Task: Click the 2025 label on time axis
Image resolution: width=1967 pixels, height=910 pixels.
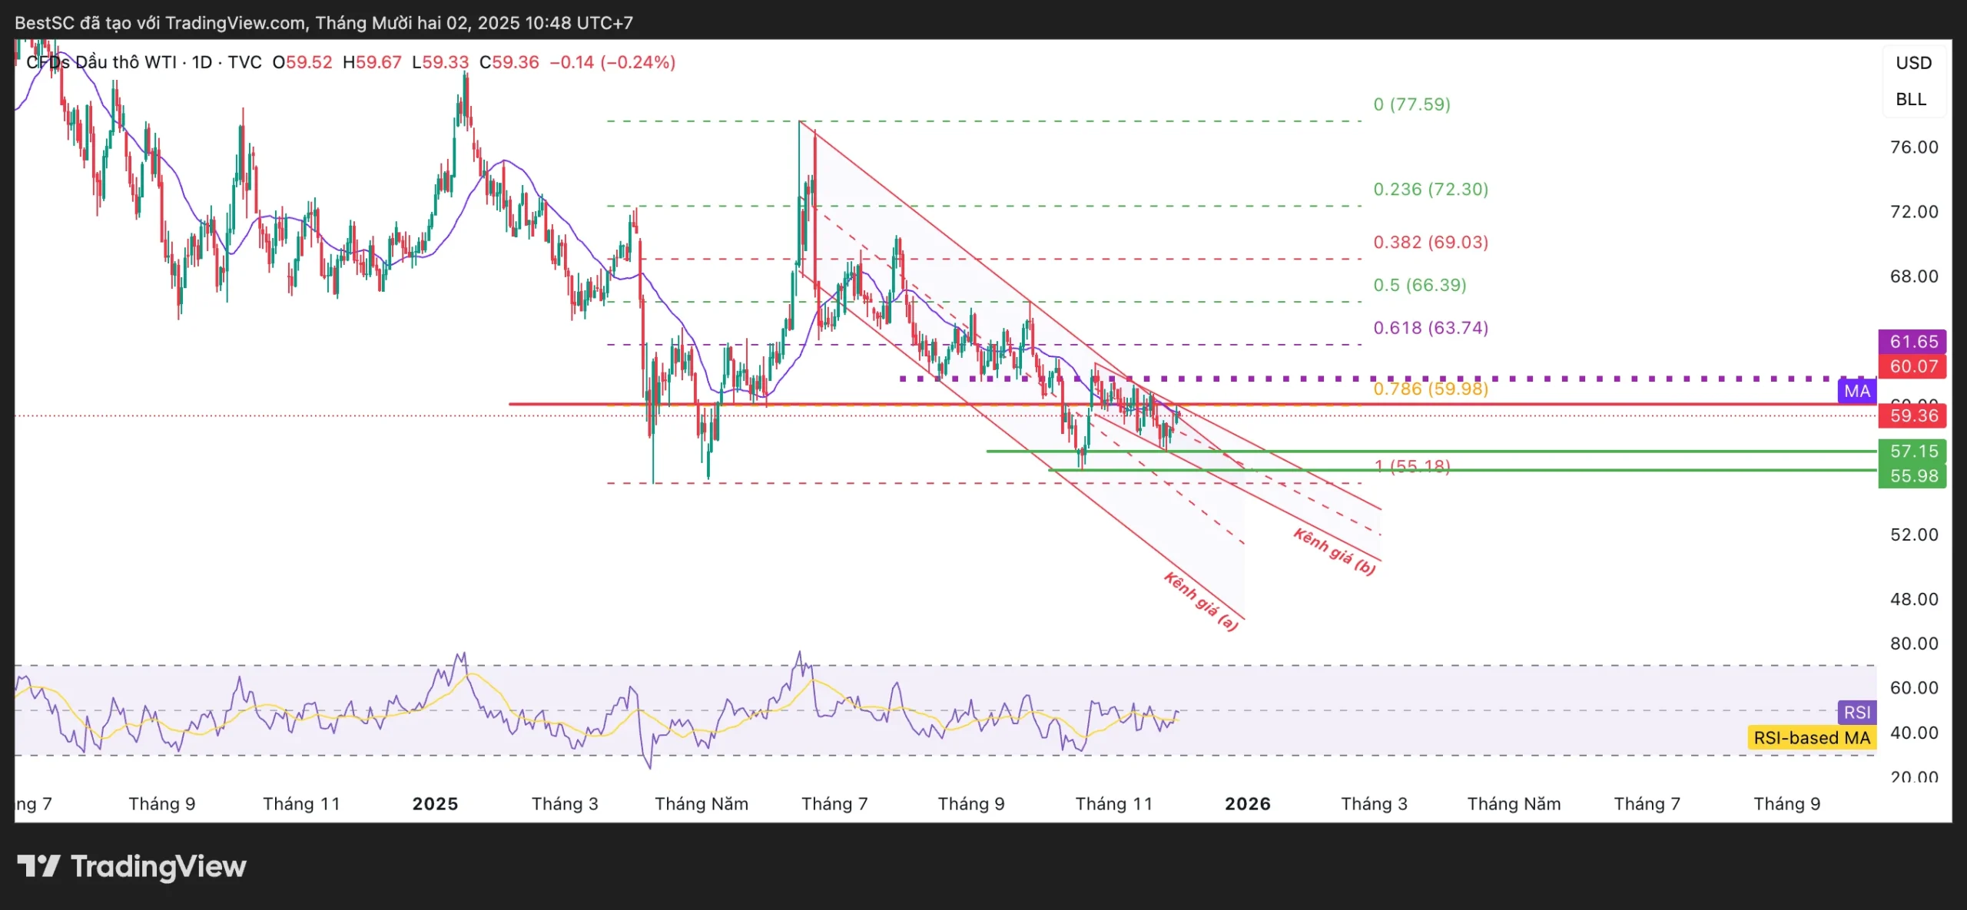Action: 435,804
